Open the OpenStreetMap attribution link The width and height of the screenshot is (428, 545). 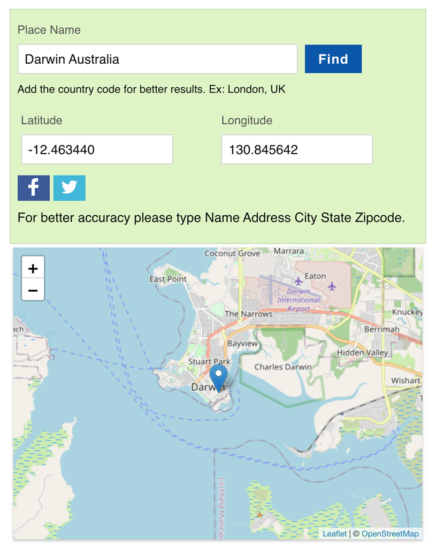[390, 534]
